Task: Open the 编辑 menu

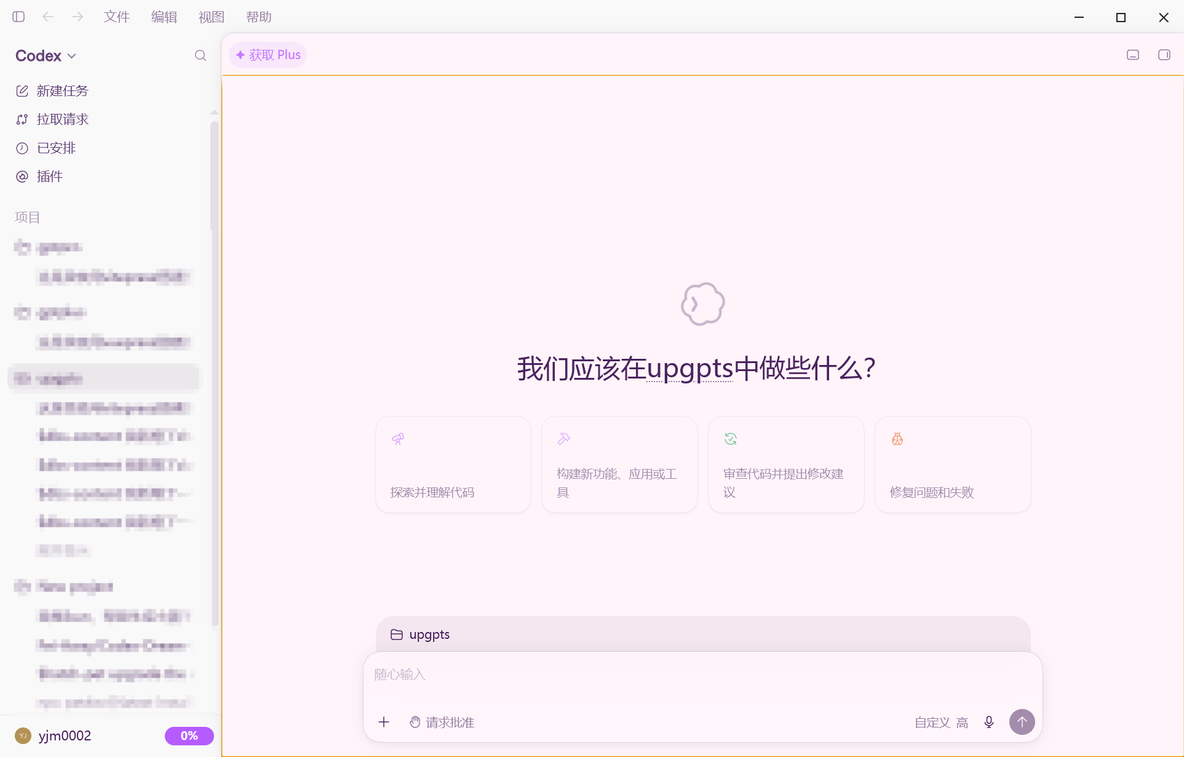Action: click(164, 17)
